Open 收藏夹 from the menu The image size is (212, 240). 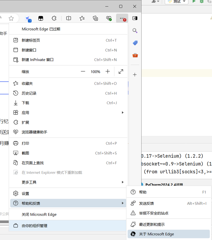point(68,84)
